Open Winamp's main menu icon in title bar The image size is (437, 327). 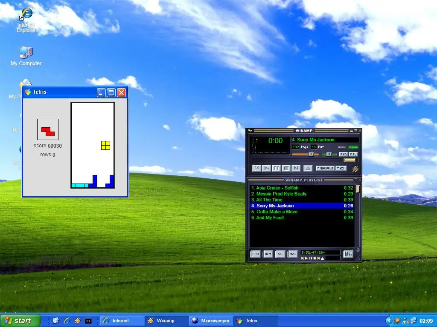pyautogui.click(x=250, y=130)
